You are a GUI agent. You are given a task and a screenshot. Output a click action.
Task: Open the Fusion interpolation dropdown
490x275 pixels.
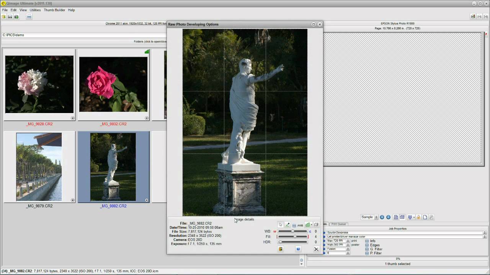[x=338, y=249]
